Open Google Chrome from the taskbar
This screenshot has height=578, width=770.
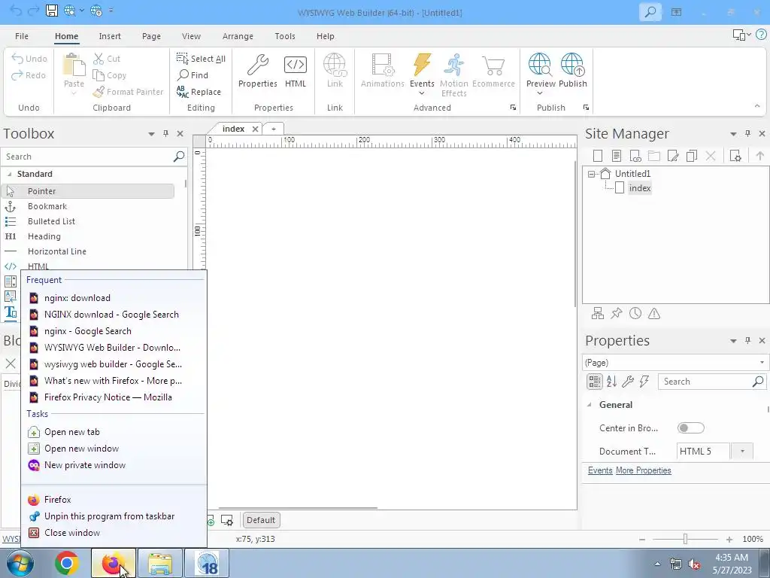pos(67,563)
